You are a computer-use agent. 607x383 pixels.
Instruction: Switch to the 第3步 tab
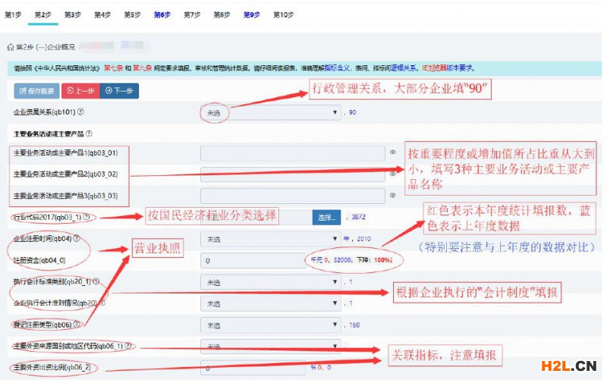72,14
